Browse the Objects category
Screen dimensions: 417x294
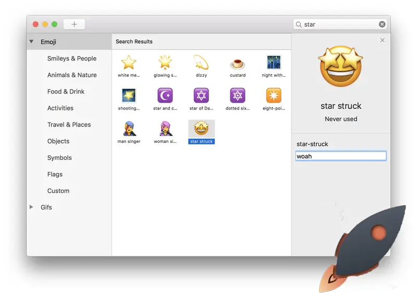click(x=58, y=141)
